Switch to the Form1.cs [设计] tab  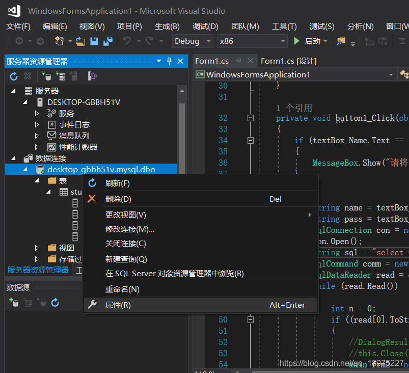[288, 61]
